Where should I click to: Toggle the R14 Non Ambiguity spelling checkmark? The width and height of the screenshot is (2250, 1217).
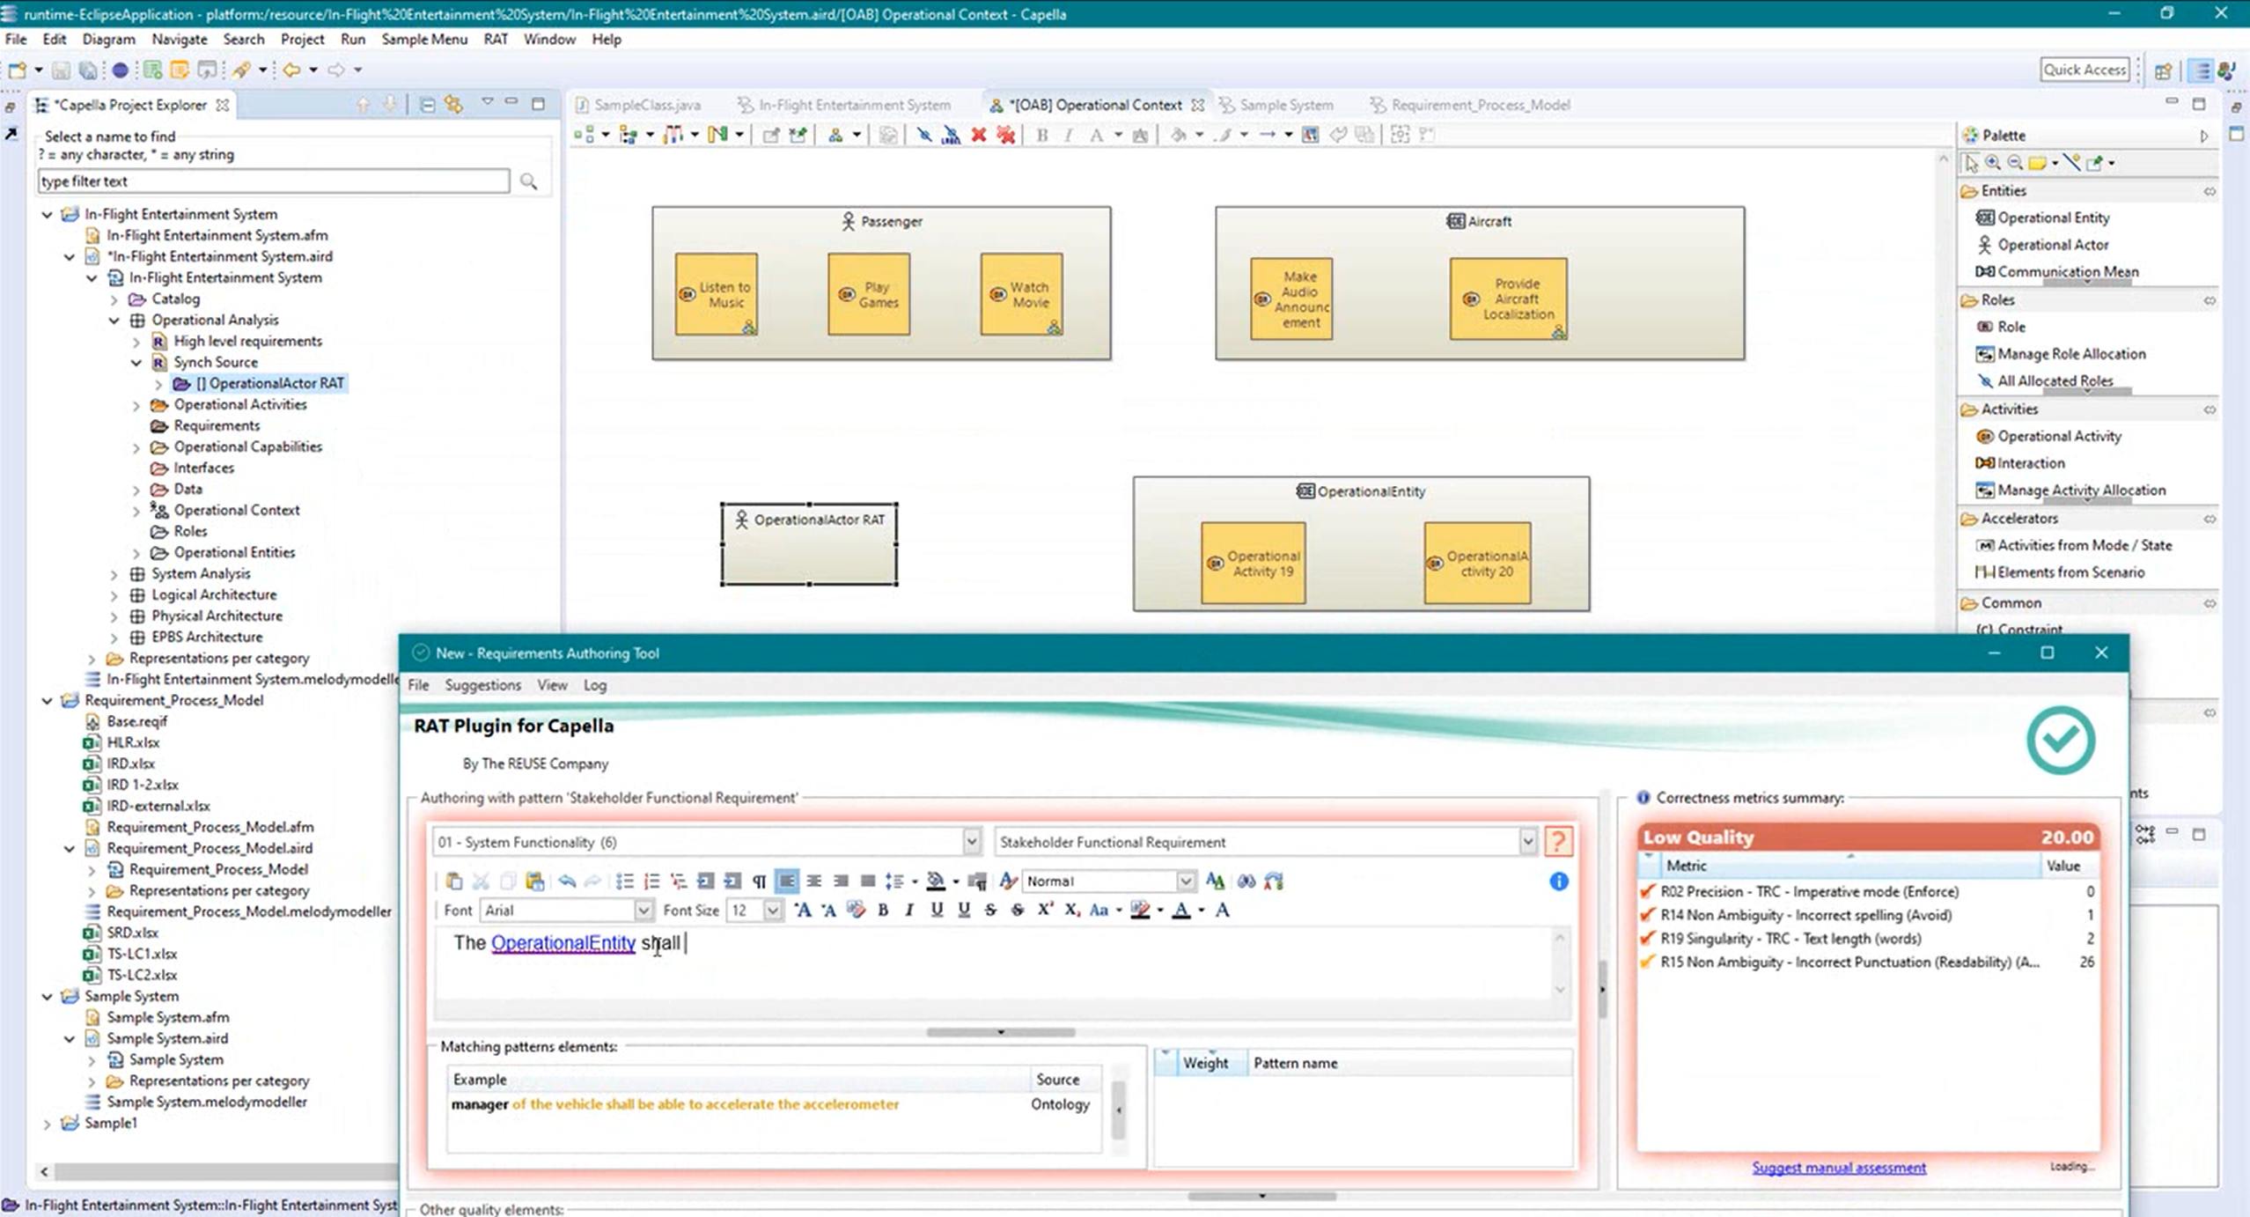pyautogui.click(x=1648, y=915)
